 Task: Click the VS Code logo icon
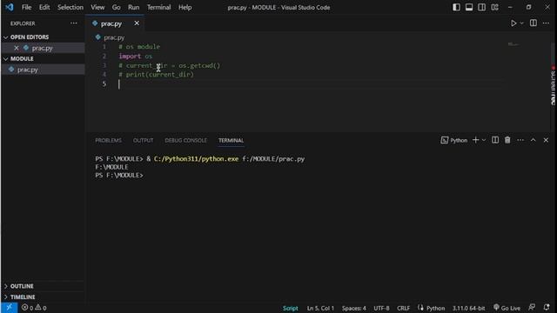point(10,7)
